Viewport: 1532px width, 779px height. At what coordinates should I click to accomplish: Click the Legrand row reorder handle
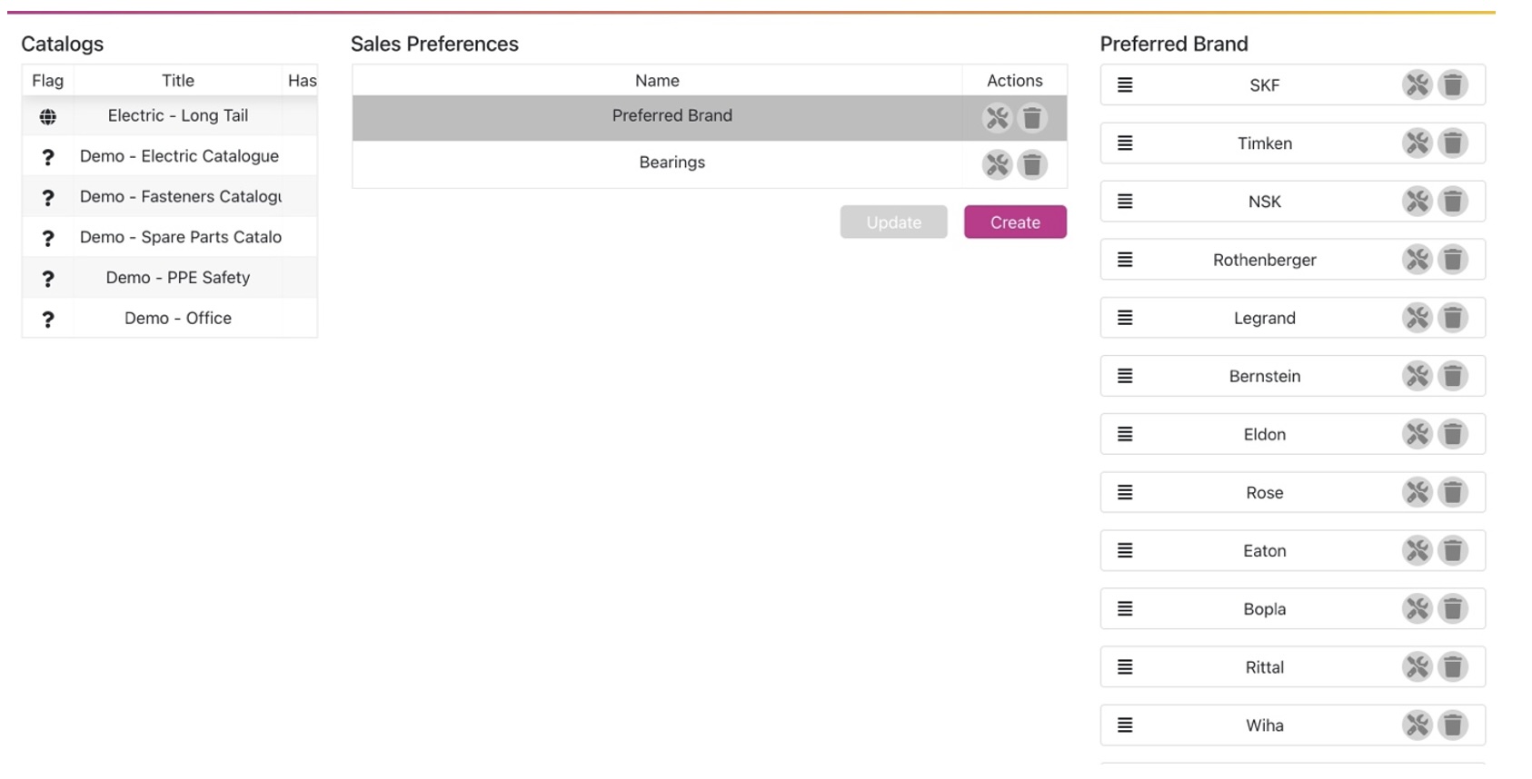pos(1125,317)
